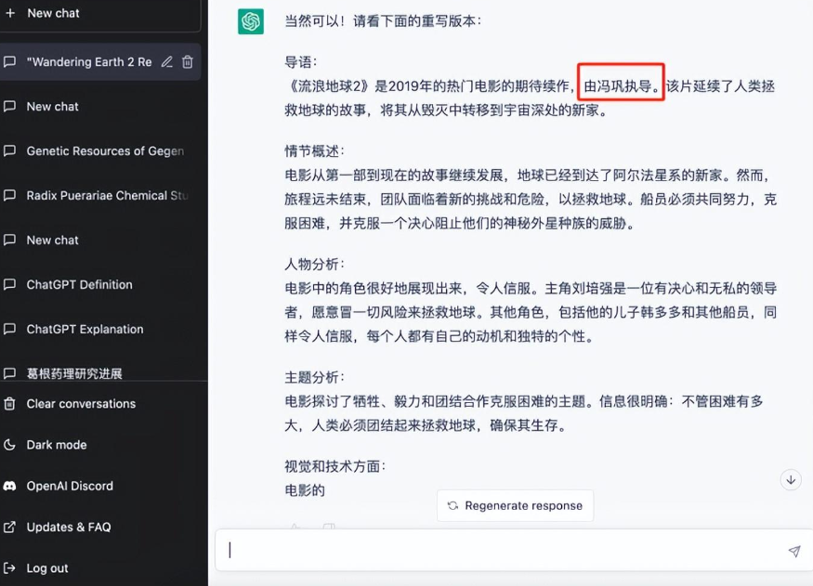
Task: Click the chat bubble icon beside Radix Puerariae
Action: pos(9,195)
